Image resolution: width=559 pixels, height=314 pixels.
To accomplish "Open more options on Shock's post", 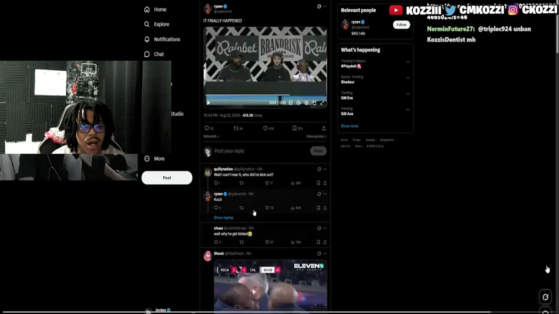I will 324,253.
